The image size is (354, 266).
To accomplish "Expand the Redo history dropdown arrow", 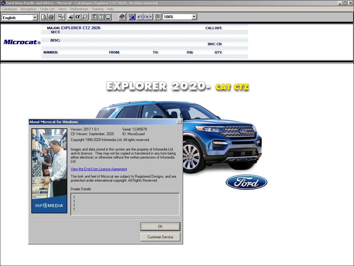I will [x=151, y=17].
